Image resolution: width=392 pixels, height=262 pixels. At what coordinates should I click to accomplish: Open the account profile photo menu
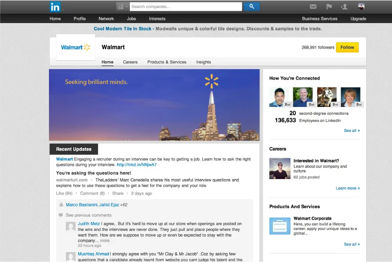click(x=361, y=7)
